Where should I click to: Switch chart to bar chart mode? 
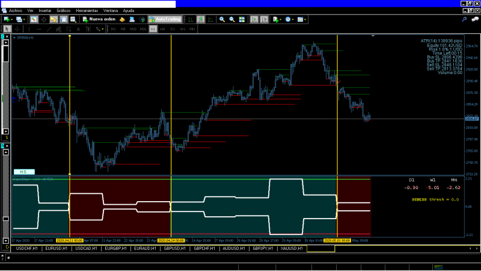191,19
